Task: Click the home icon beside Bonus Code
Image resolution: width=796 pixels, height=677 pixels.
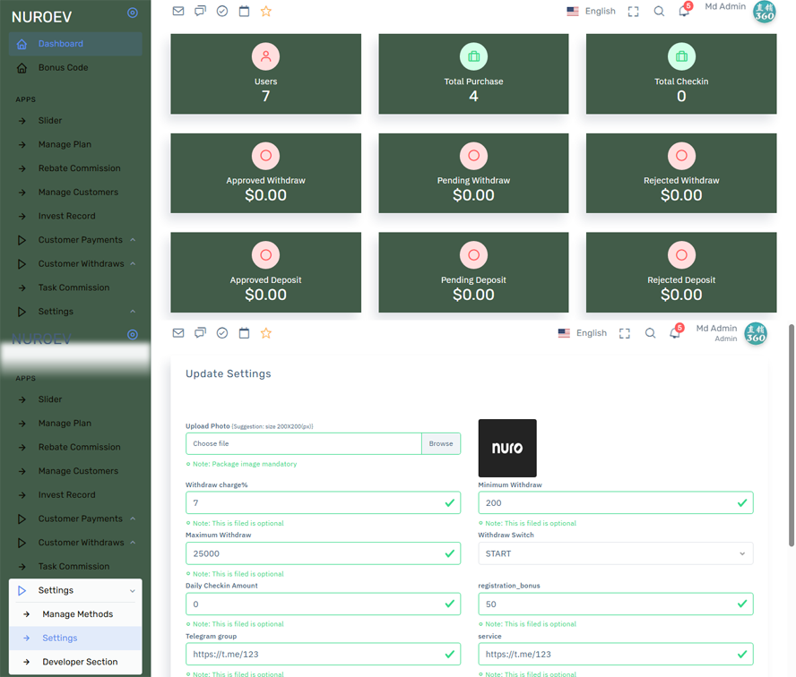Action: coord(22,68)
